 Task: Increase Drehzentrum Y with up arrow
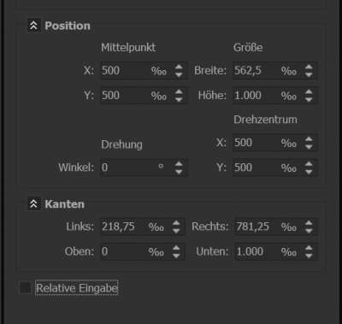point(309,164)
